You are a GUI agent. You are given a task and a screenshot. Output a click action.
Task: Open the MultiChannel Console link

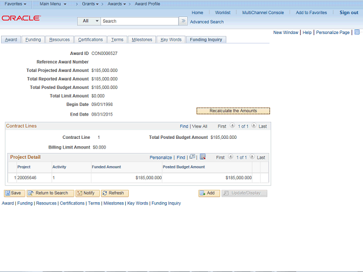tap(263, 12)
